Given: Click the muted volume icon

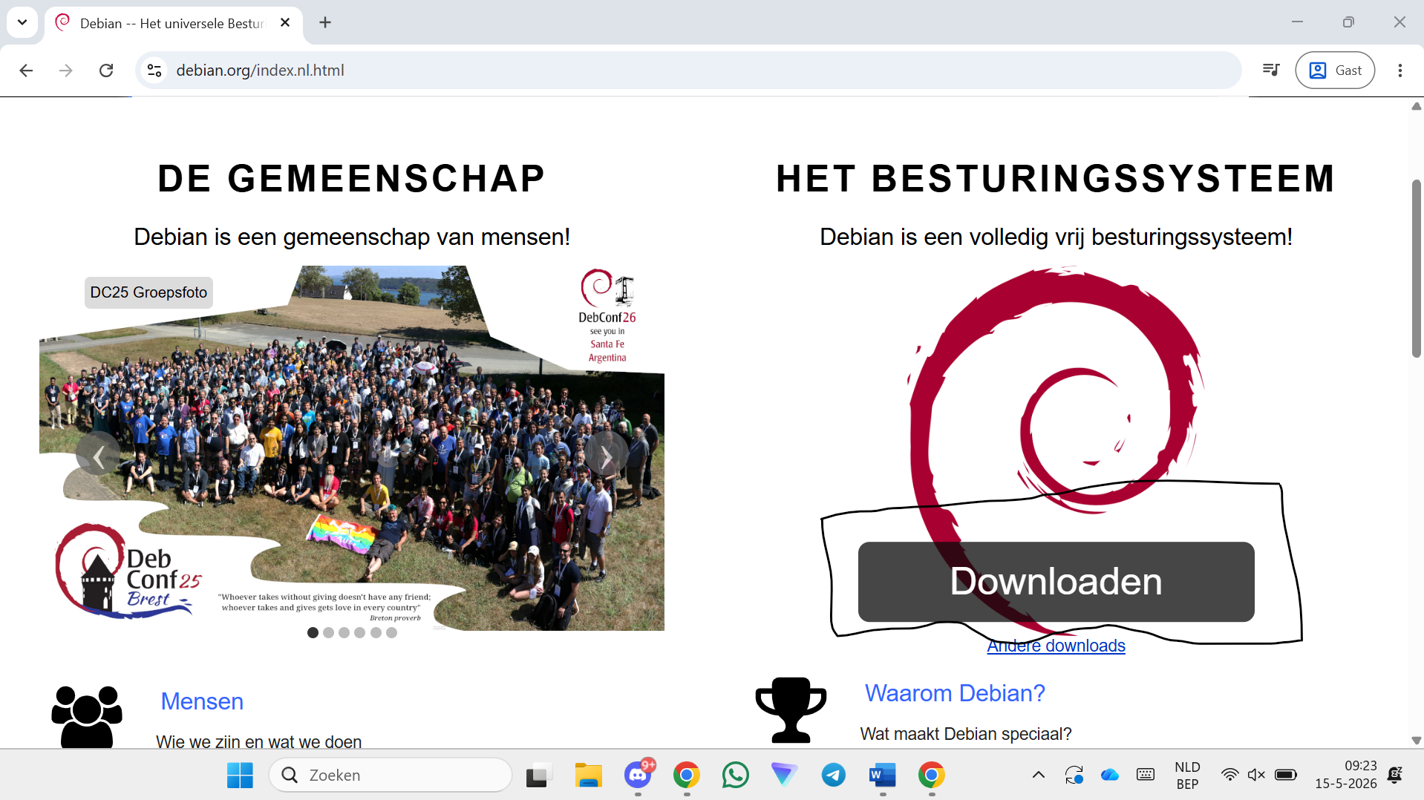Looking at the screenshot, I should pos(1256,776).
